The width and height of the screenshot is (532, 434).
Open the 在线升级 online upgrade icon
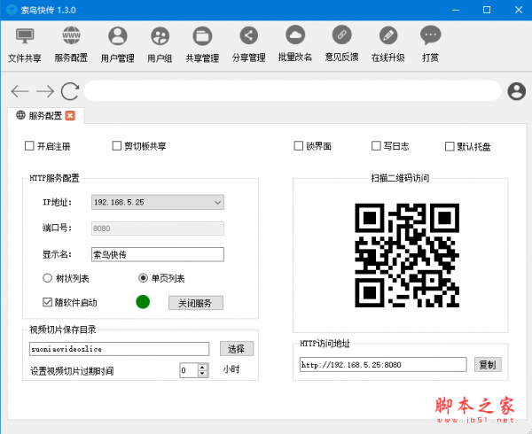[x=387, y=43]
